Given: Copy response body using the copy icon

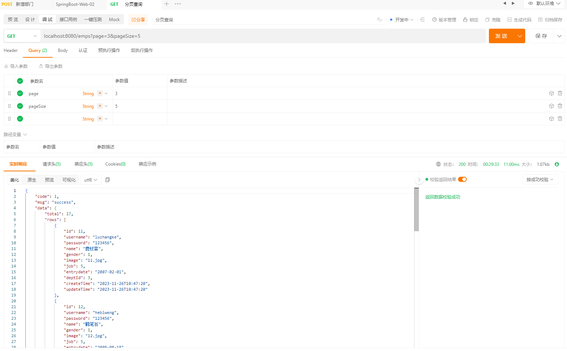Looking at the screenshot, I should pos(107,179).
